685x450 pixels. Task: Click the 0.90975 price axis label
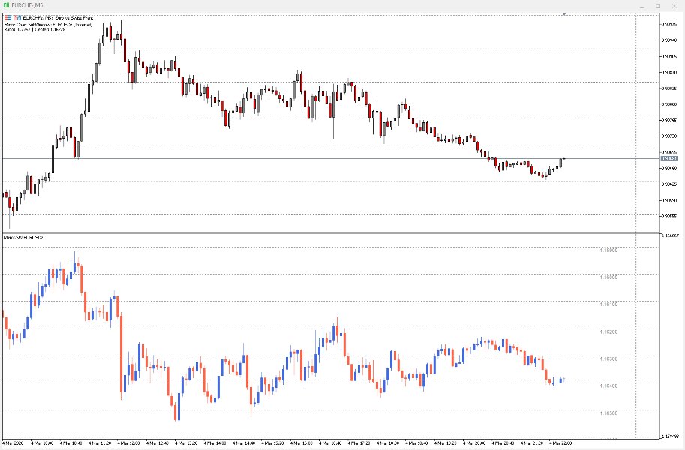(x=669, y=24)
